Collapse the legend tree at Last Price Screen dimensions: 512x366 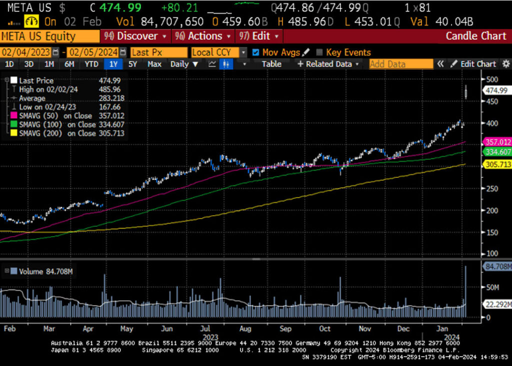click(6, 80)
